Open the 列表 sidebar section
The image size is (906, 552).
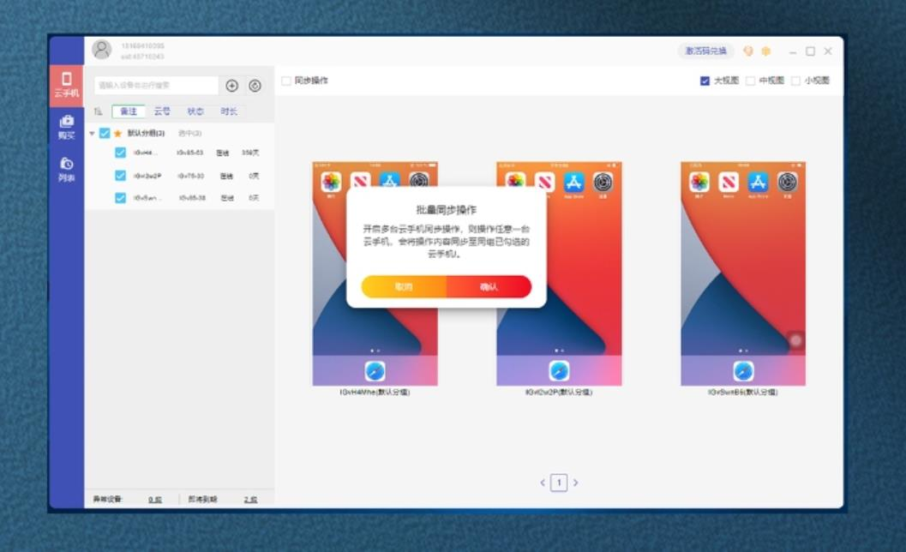(x=67, y=170)
